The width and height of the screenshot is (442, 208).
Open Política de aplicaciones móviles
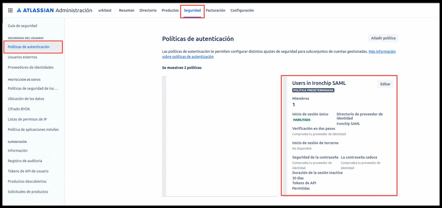tap(33, 130)
